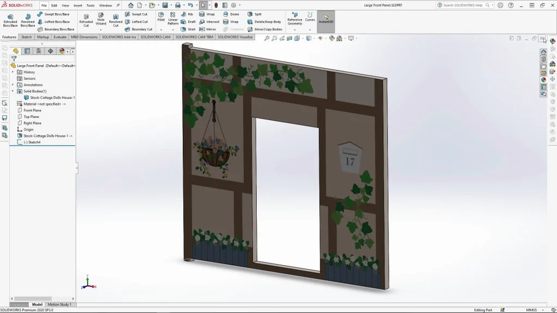Click the Mirror feature tool

pos(207,29)
